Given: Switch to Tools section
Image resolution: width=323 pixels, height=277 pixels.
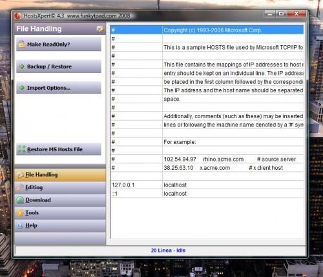Looking at the screenshot, I should [x=60, y=213].
